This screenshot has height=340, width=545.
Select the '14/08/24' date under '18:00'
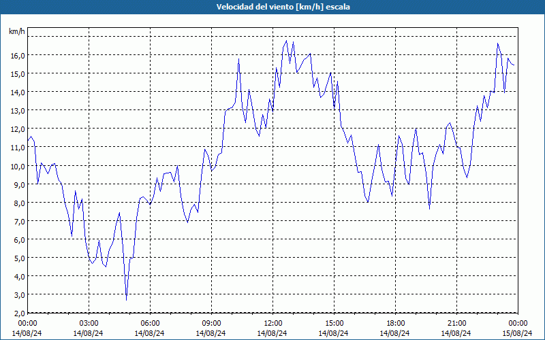point(395,333)
